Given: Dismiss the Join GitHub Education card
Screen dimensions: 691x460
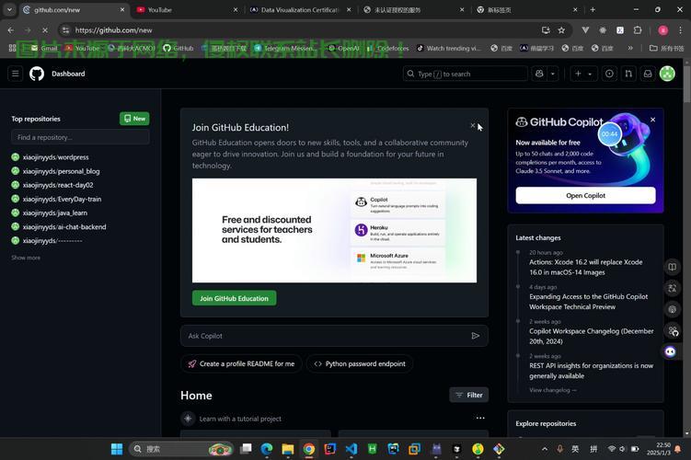Looking at the screenshot, I should [472, 125].
